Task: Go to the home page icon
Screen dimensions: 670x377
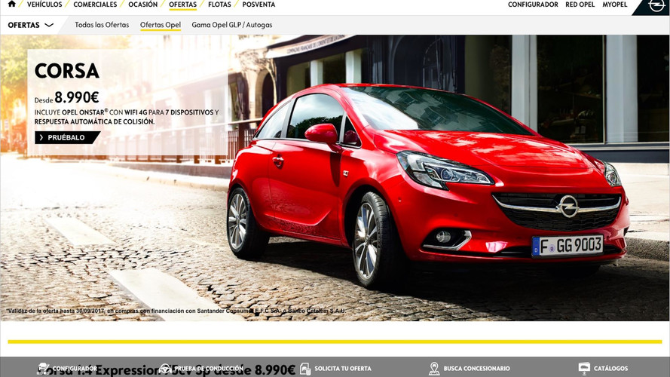Action: click(x=11, y=5)
